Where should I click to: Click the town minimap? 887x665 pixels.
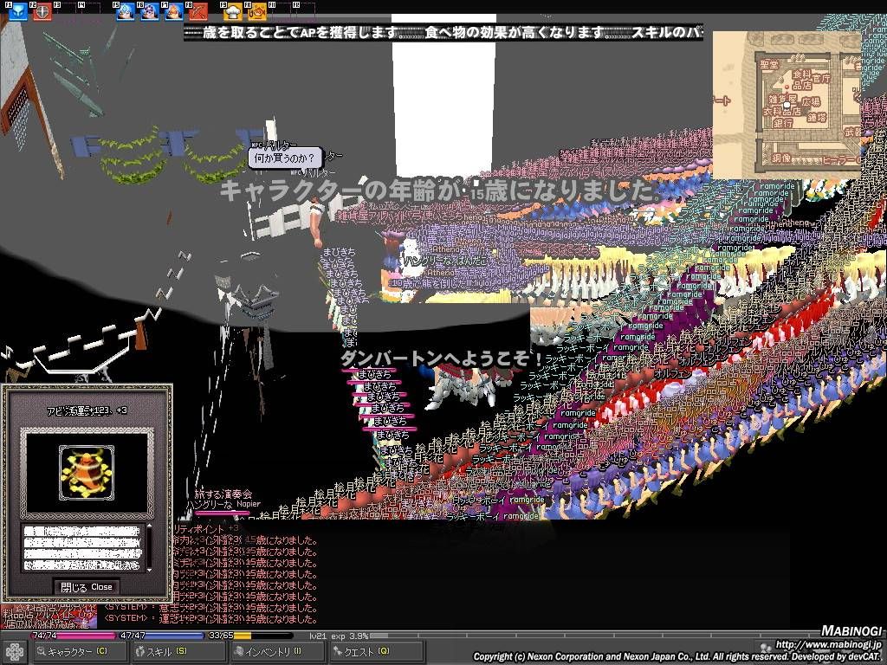click(x=787, y=105)
